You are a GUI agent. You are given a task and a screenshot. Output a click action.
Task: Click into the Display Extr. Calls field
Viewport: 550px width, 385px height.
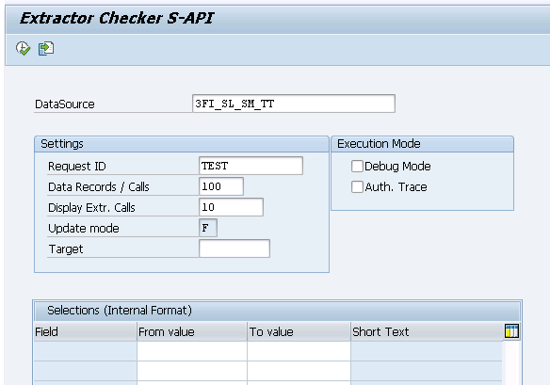click(231, 207)
